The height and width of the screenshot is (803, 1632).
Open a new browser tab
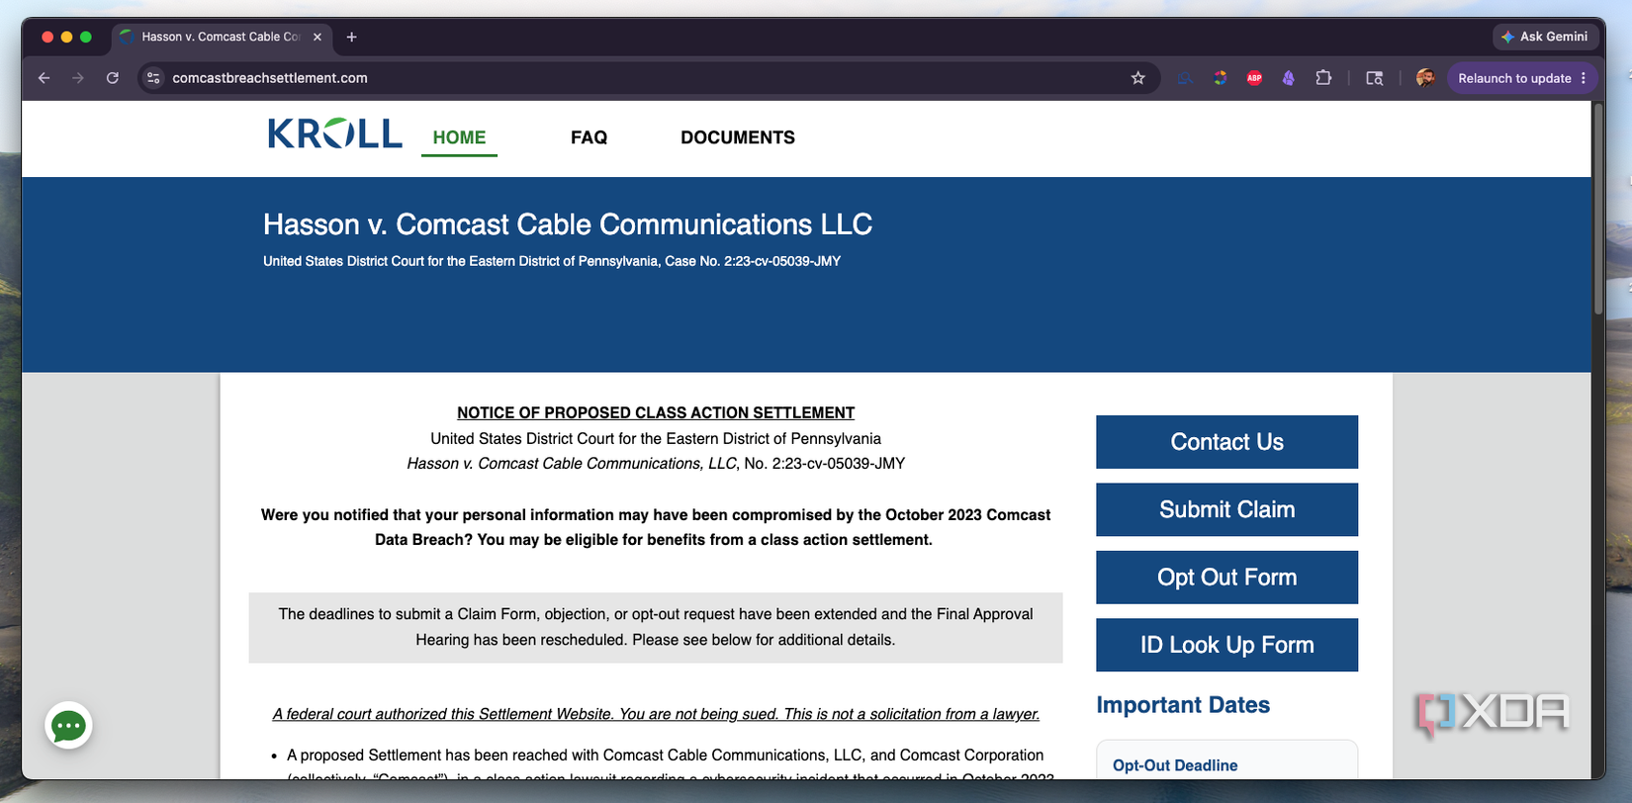tap(351, 37)
